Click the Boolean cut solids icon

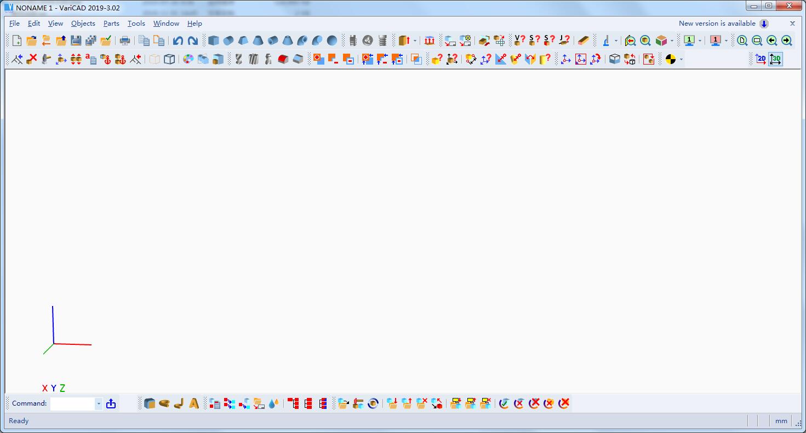333,59
